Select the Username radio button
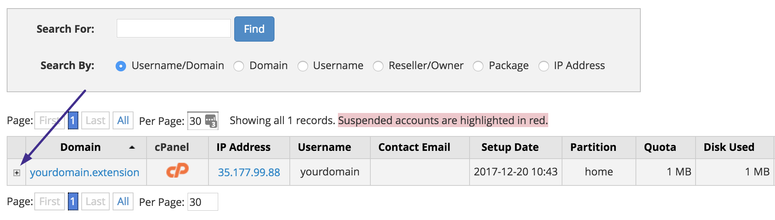The width and height of the screenshot is (775, 220). click(x=303, y=66)
